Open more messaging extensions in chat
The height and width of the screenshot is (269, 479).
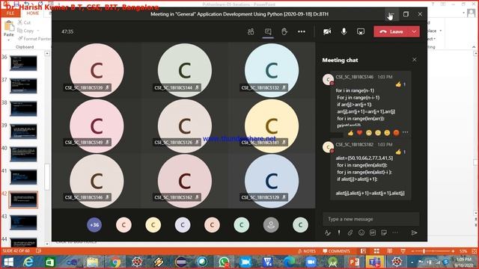click(x=395, y=232)
